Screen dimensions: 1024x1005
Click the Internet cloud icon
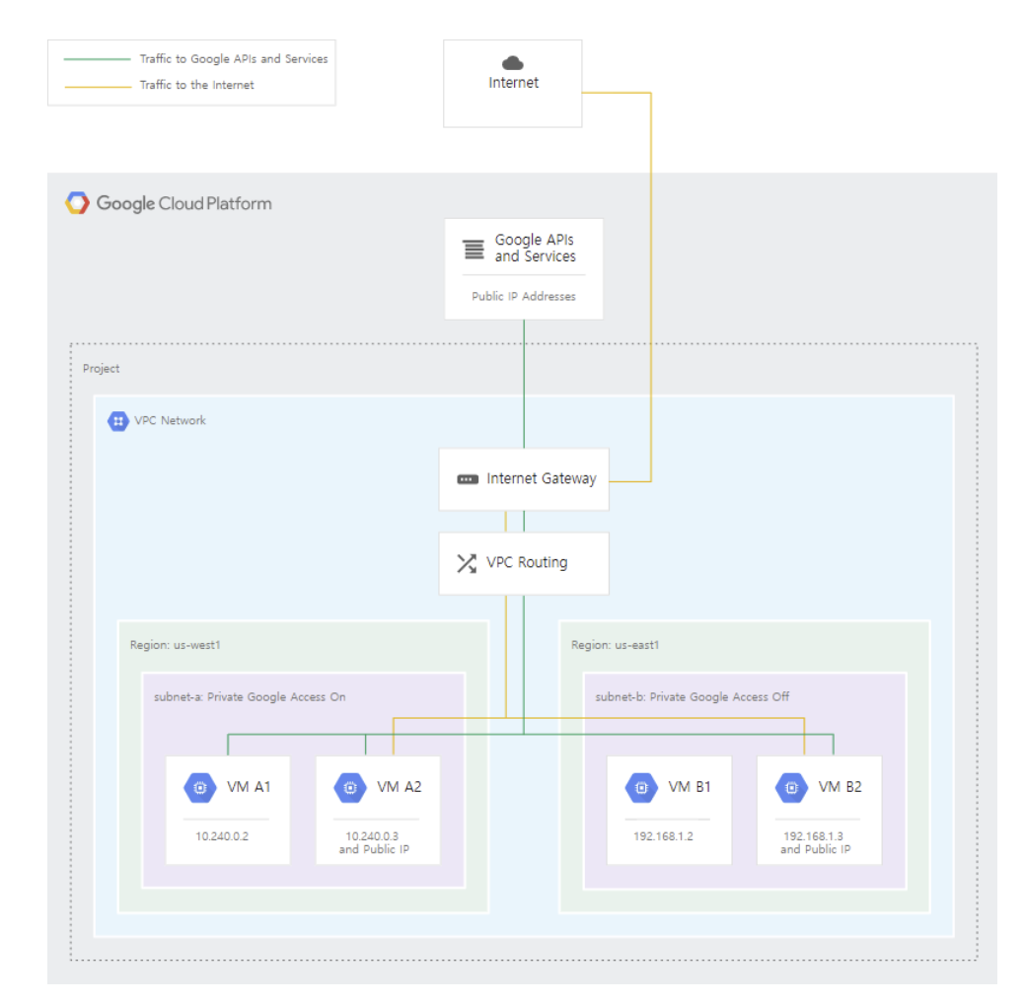(x=513, y=63)
